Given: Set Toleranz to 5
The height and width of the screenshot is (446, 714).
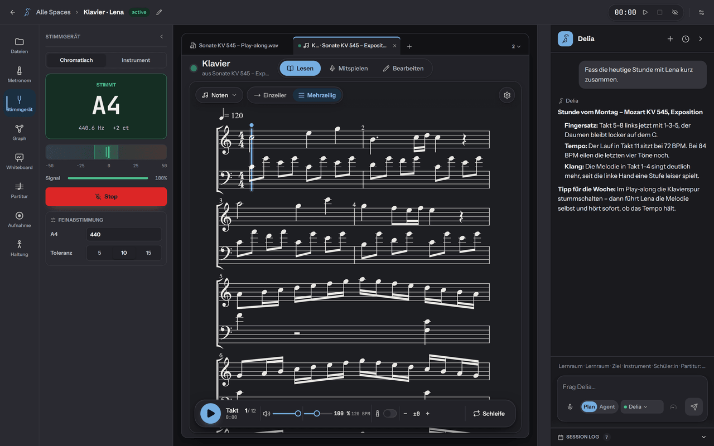Looking at the screenshot, I should click(x=99, y=253).
